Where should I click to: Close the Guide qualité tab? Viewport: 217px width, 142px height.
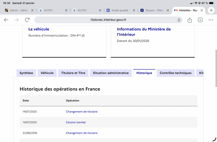(134, 10)
